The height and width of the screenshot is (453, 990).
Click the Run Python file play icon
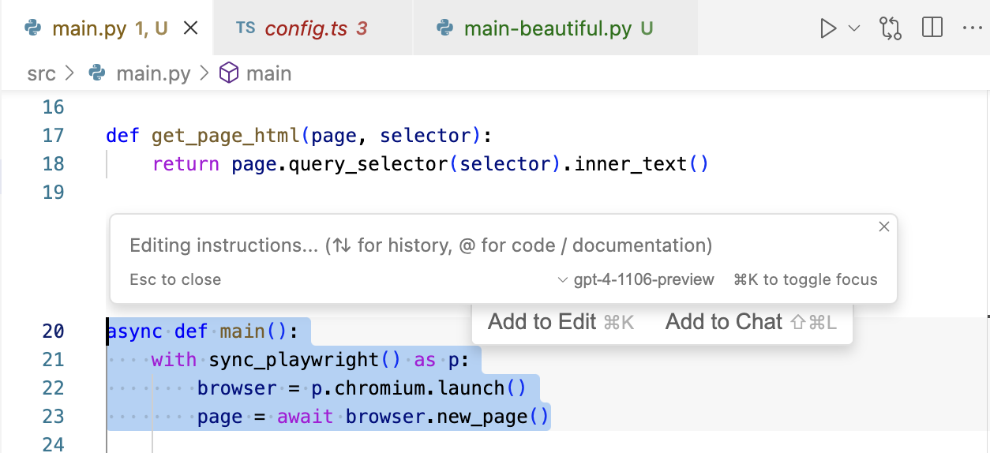coord(827,29)
